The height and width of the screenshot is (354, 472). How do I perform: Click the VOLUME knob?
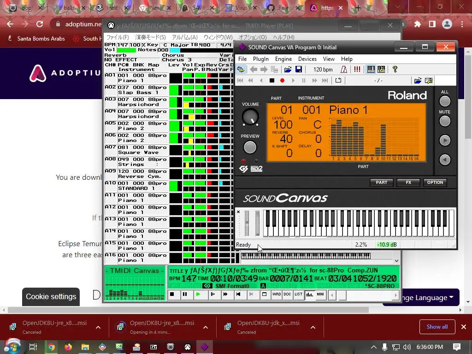(250, 117)
